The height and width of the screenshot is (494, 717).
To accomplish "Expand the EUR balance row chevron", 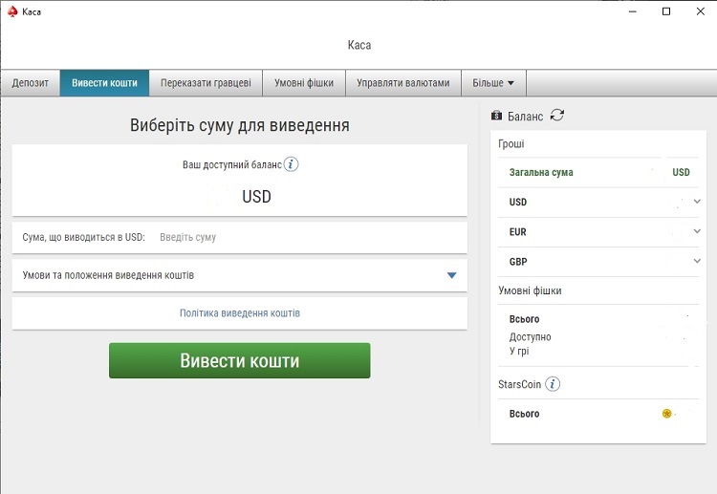I will coord(697,231).
